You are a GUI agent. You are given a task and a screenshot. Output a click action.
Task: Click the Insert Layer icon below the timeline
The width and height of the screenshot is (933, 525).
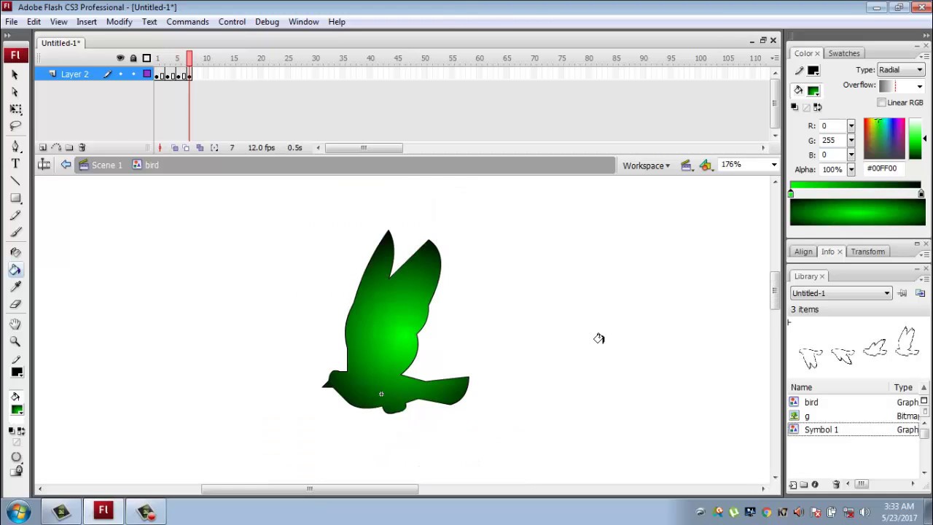pos(42,147)
